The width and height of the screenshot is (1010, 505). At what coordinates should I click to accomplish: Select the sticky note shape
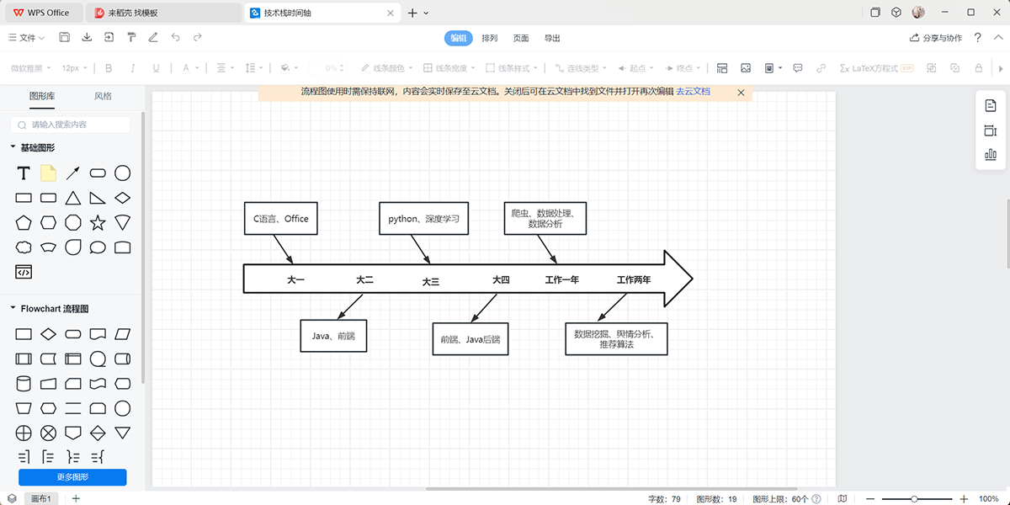(x=48, y=173)
